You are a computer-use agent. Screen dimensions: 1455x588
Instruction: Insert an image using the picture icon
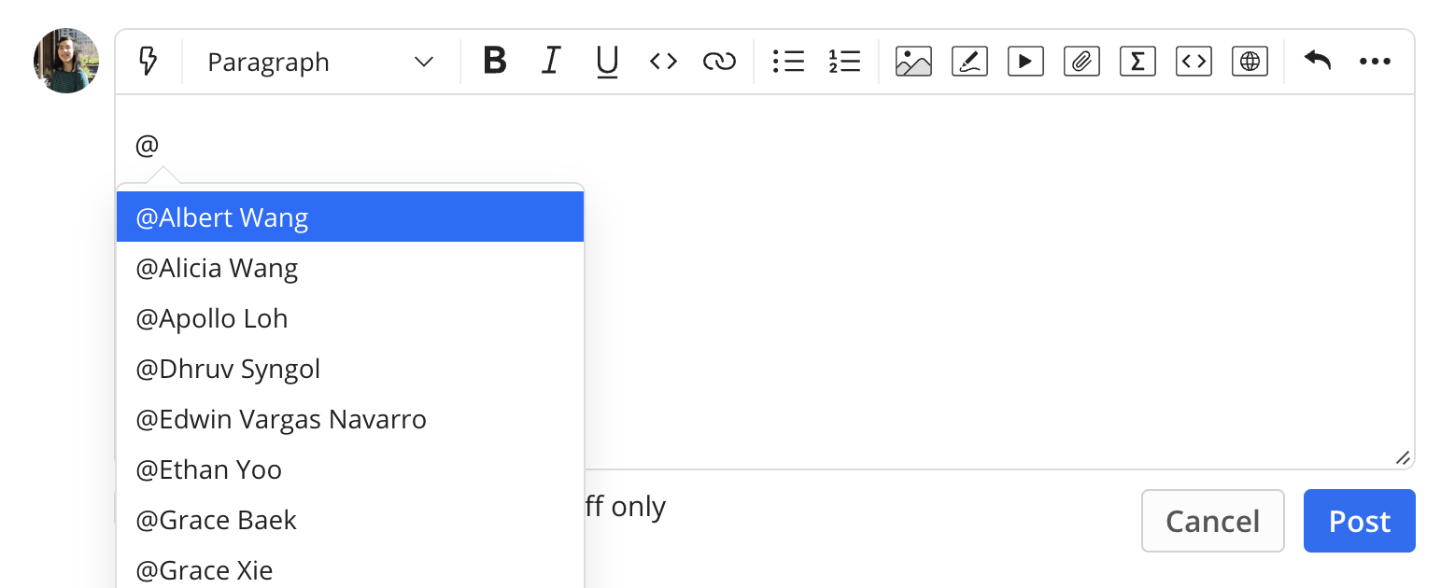click(x=913, y=62)
